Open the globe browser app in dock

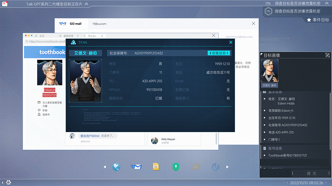(x=116, y=167)
